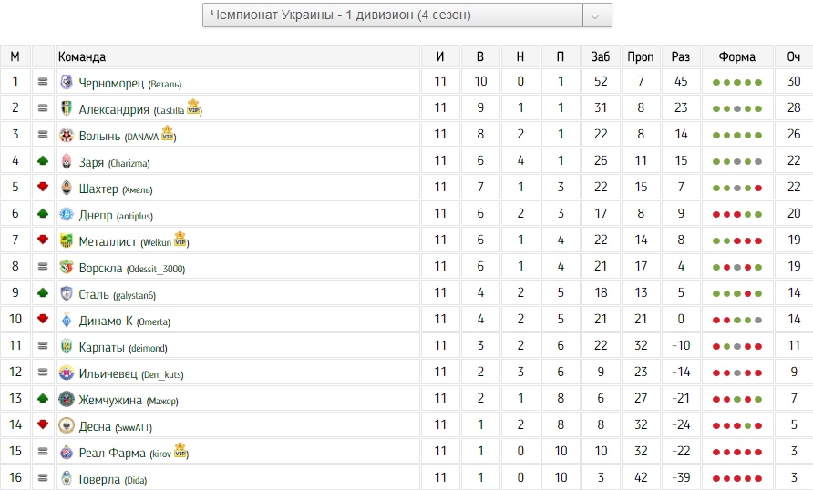The height and width of the screenshot is (490, 813).
Task: Click the Динамо К club crest icon
Action: click(67, 320)
